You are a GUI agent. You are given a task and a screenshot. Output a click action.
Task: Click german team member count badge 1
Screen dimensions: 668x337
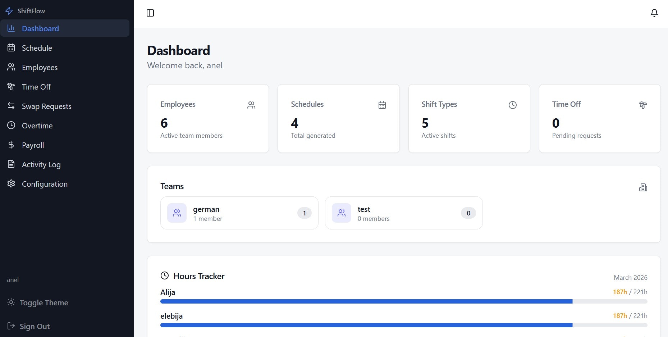click(305, 213)
